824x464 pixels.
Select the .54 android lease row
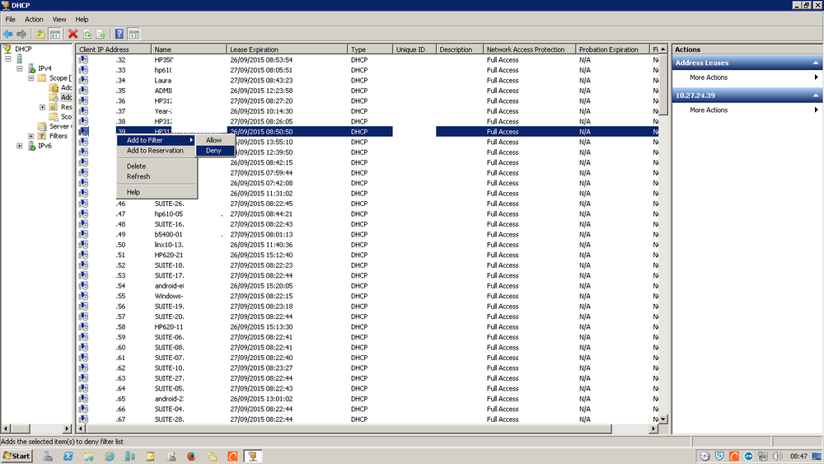(368, 286)
